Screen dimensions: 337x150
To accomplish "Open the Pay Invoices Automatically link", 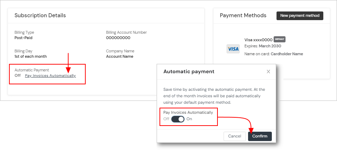I will coord(50,76).
